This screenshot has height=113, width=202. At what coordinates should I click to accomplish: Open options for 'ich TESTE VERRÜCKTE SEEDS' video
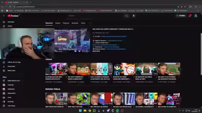coord(89,77)
